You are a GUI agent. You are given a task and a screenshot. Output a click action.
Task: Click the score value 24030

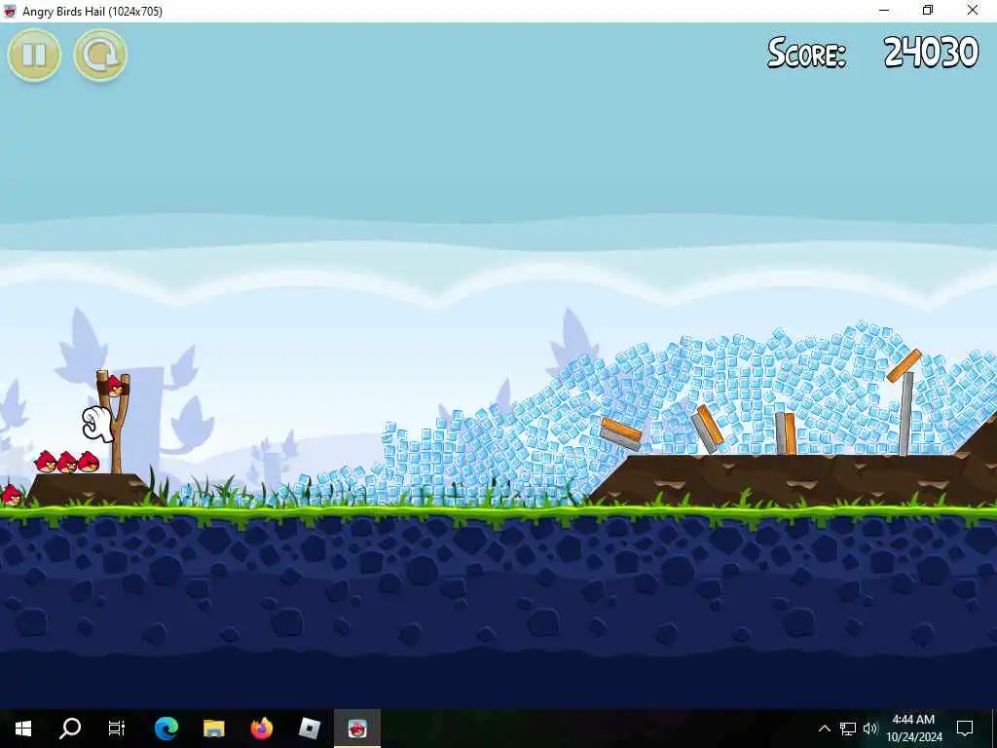[x=931, y=53]
